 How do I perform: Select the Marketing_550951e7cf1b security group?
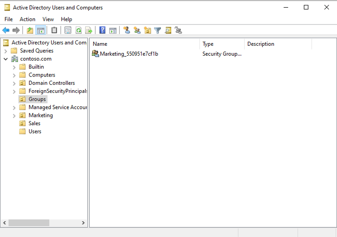[129, 54]
